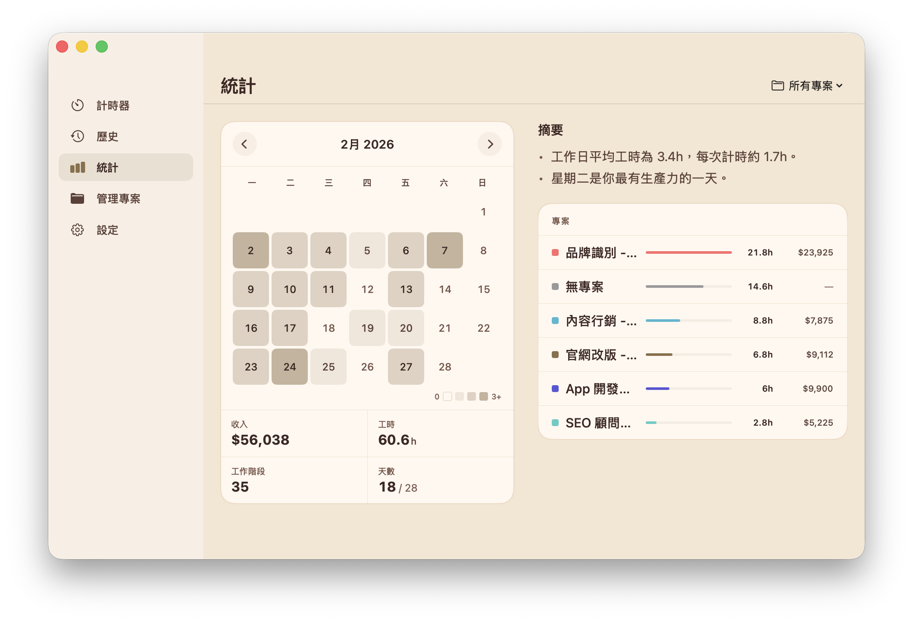913x623 pixels.
Task: Go to next month with right chevron
Action: click(489, 144)
